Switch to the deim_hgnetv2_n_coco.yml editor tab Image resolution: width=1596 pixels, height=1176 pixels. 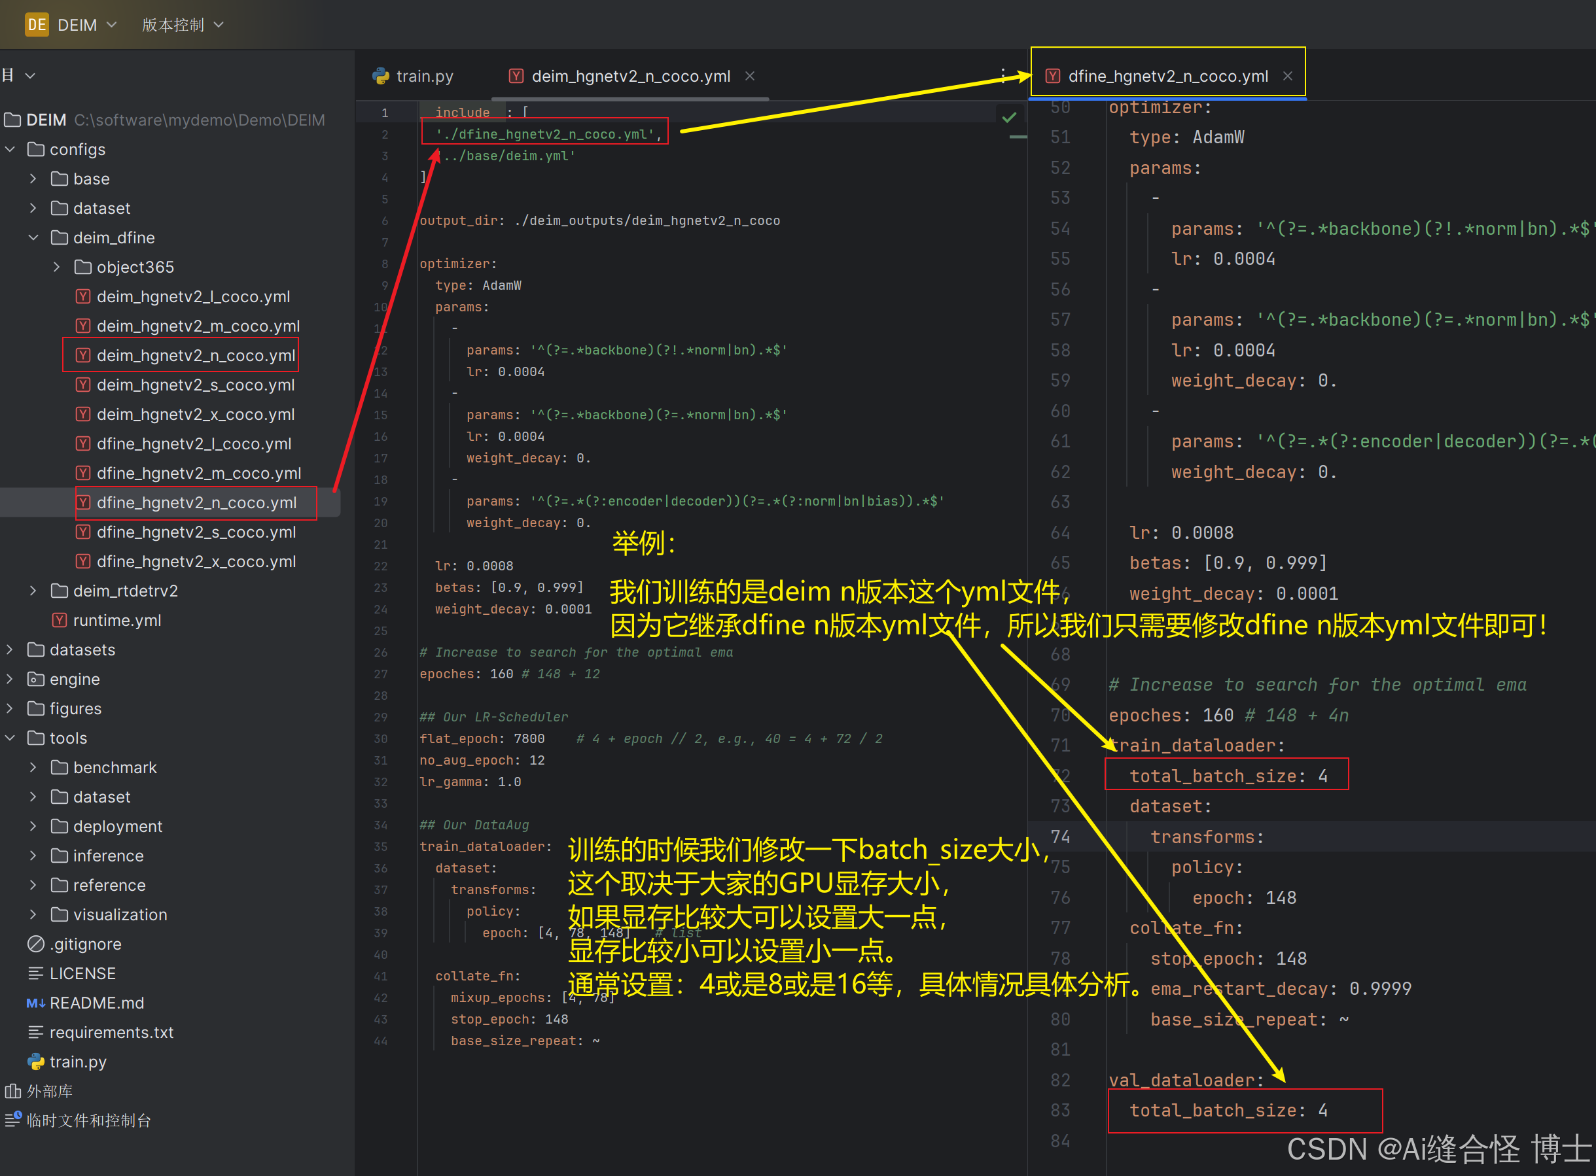[x=630, y=75]
